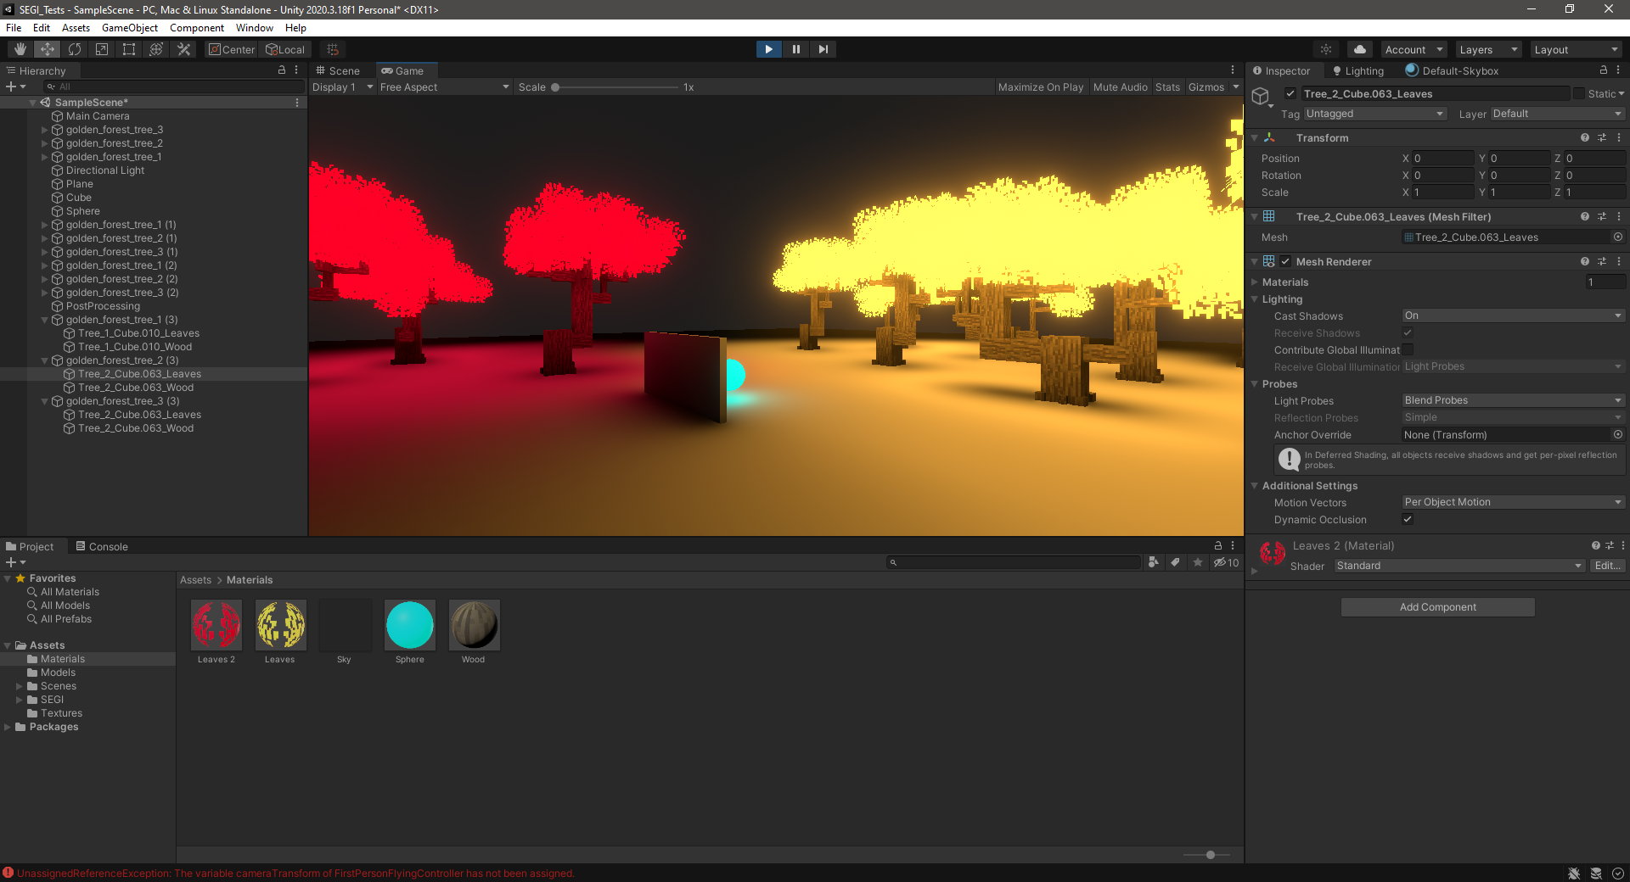Click the Add Component button

click(1437, 607)
